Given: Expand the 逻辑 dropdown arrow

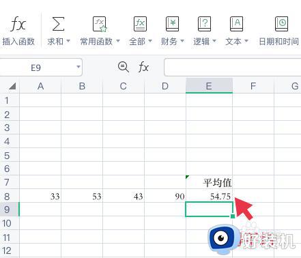Looking at the screenshot, I should pos(214,41).
